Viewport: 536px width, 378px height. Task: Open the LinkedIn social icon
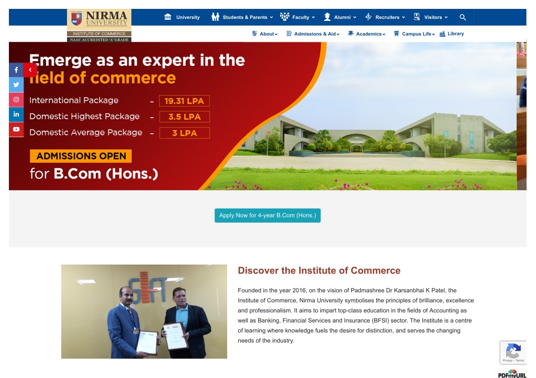(16, 114)
